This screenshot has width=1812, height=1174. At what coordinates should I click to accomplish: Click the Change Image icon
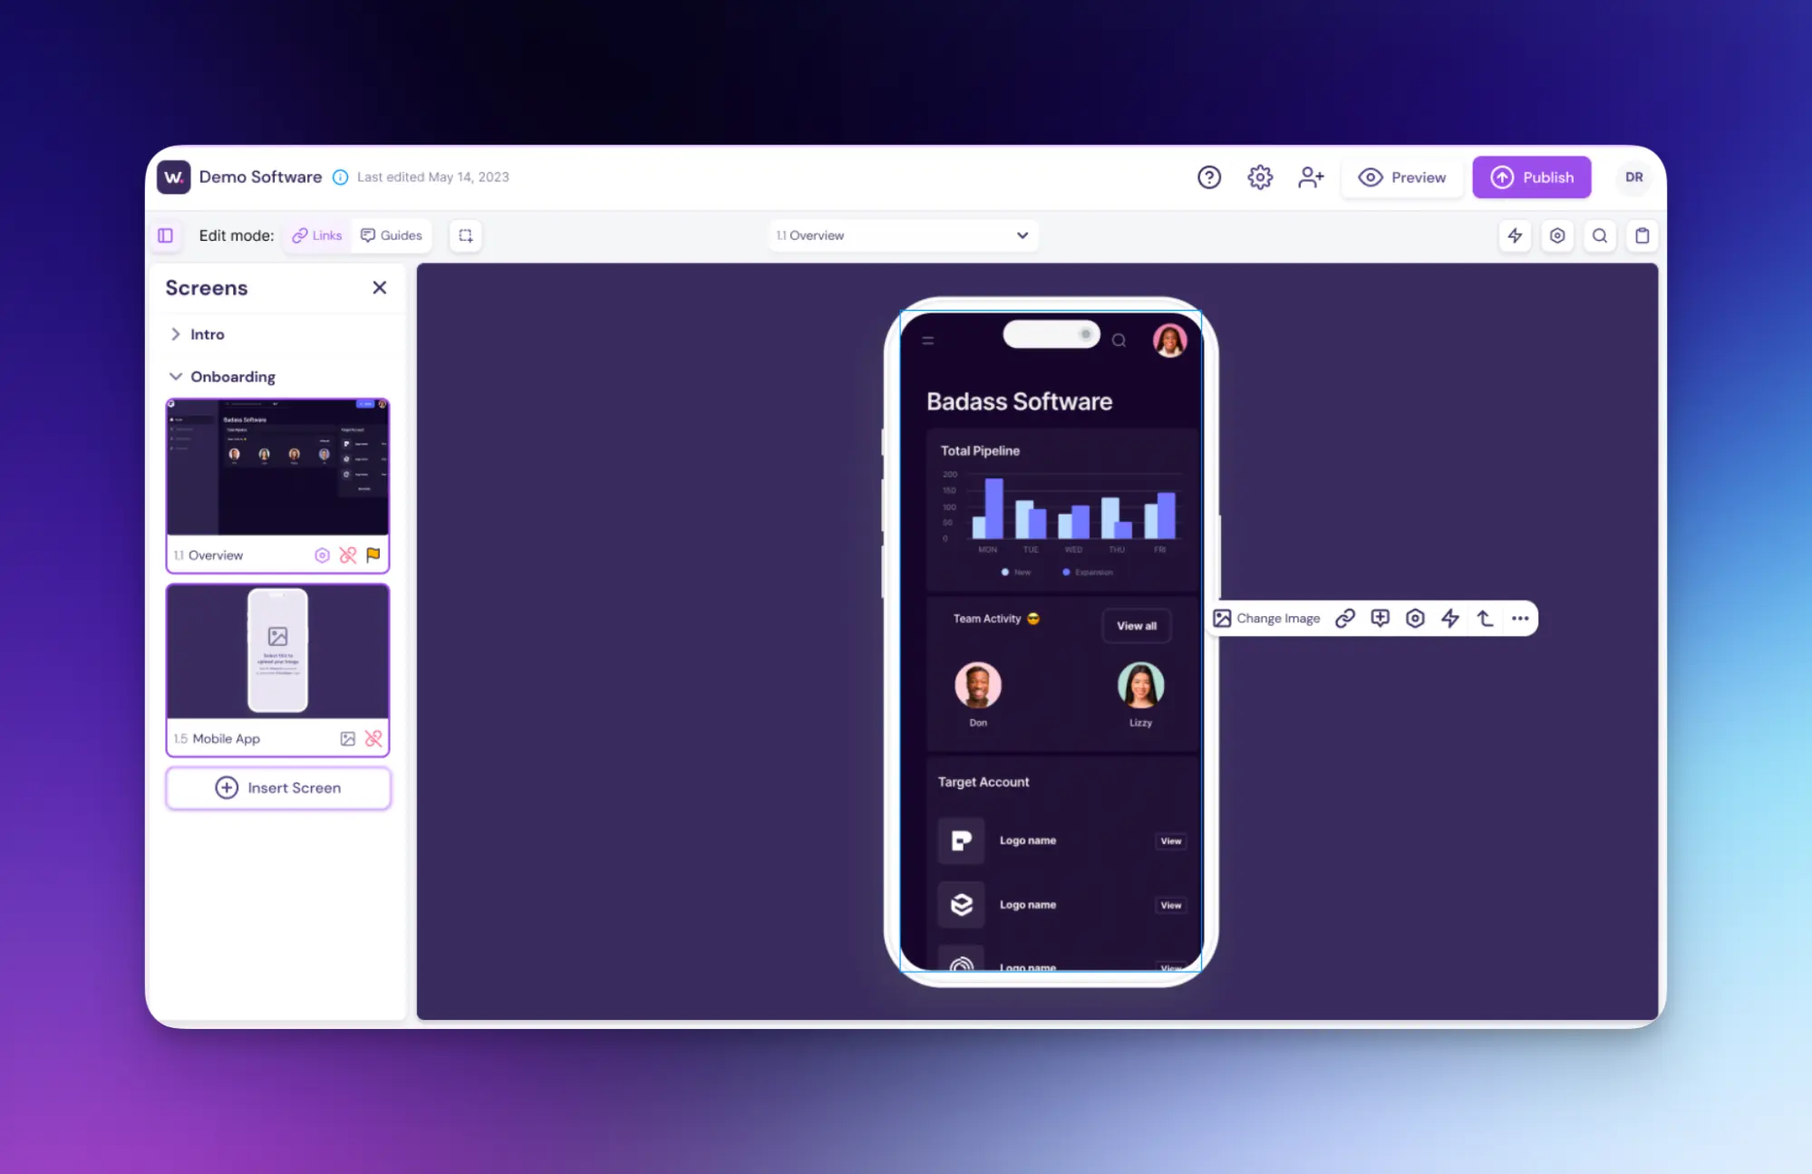(x=1220, y=617)
